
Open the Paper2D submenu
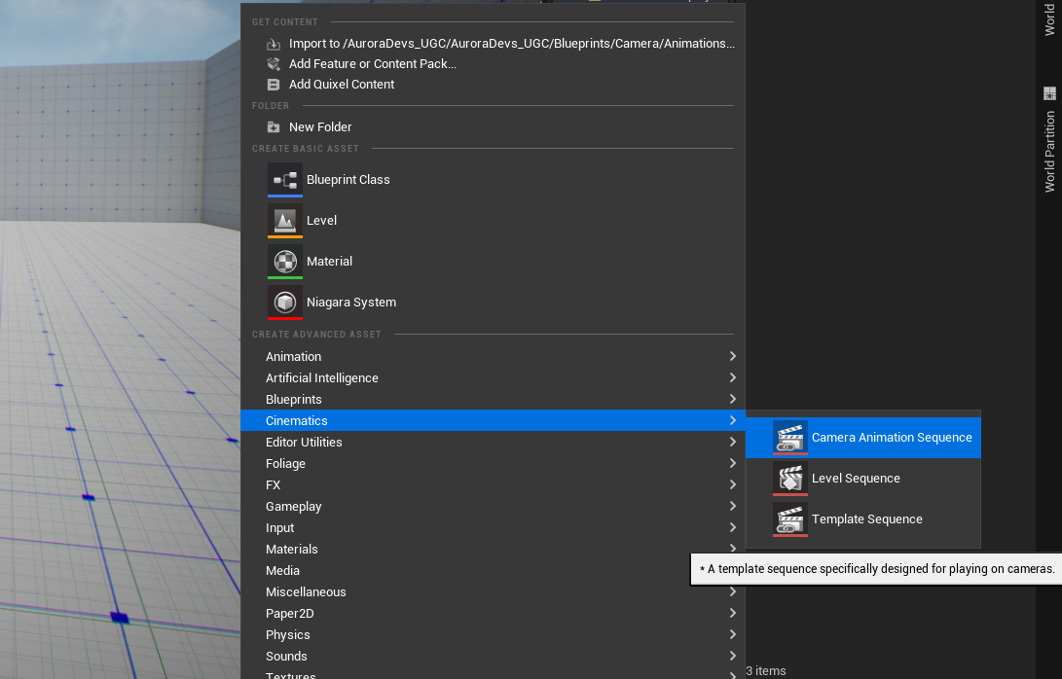(290, 614)
